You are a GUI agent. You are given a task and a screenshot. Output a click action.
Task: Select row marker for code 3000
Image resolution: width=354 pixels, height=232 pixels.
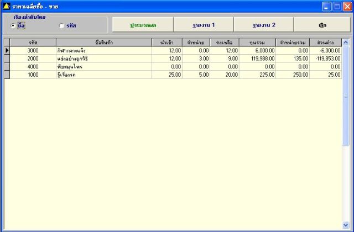[7, 50]
